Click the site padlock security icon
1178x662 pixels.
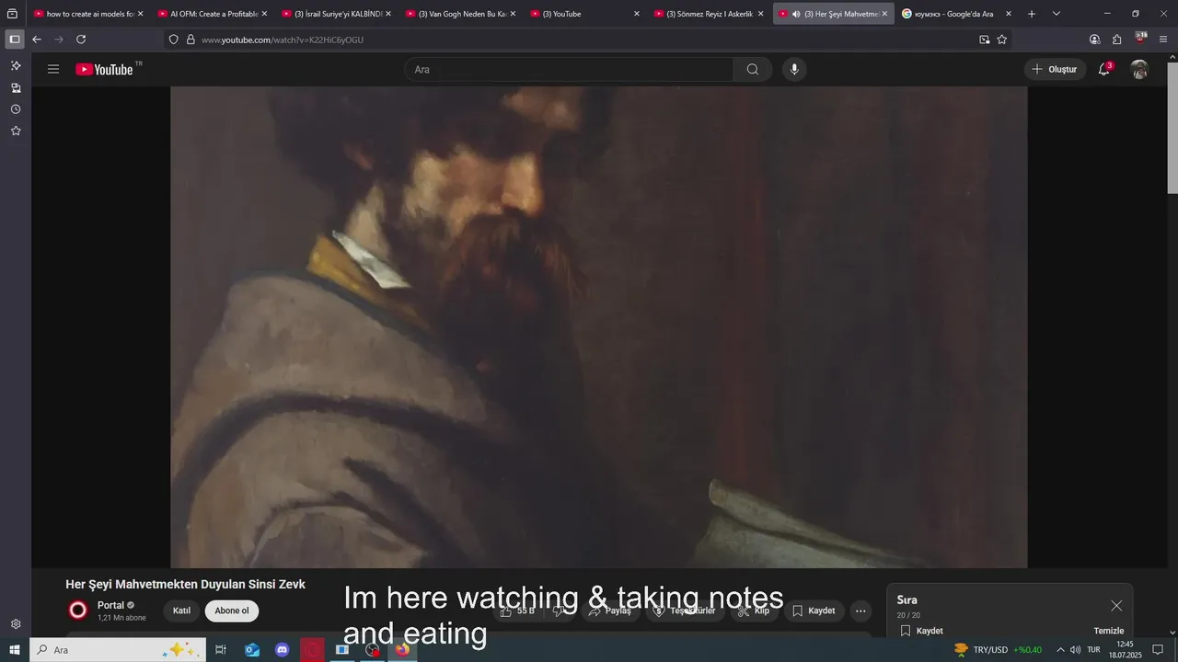coord(191,40)
